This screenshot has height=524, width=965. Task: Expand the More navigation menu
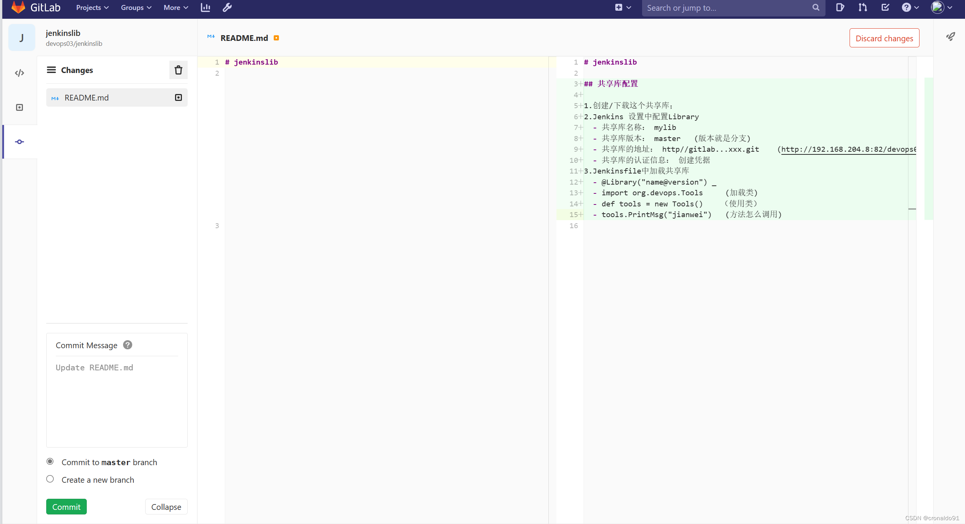(x=176, y=8)
